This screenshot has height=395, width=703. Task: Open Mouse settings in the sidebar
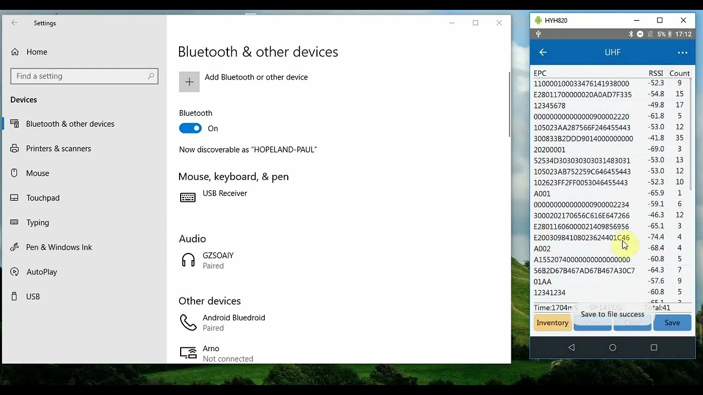[x=85, y=173]
